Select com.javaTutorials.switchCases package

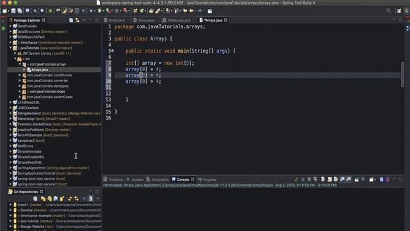(50, 97)
